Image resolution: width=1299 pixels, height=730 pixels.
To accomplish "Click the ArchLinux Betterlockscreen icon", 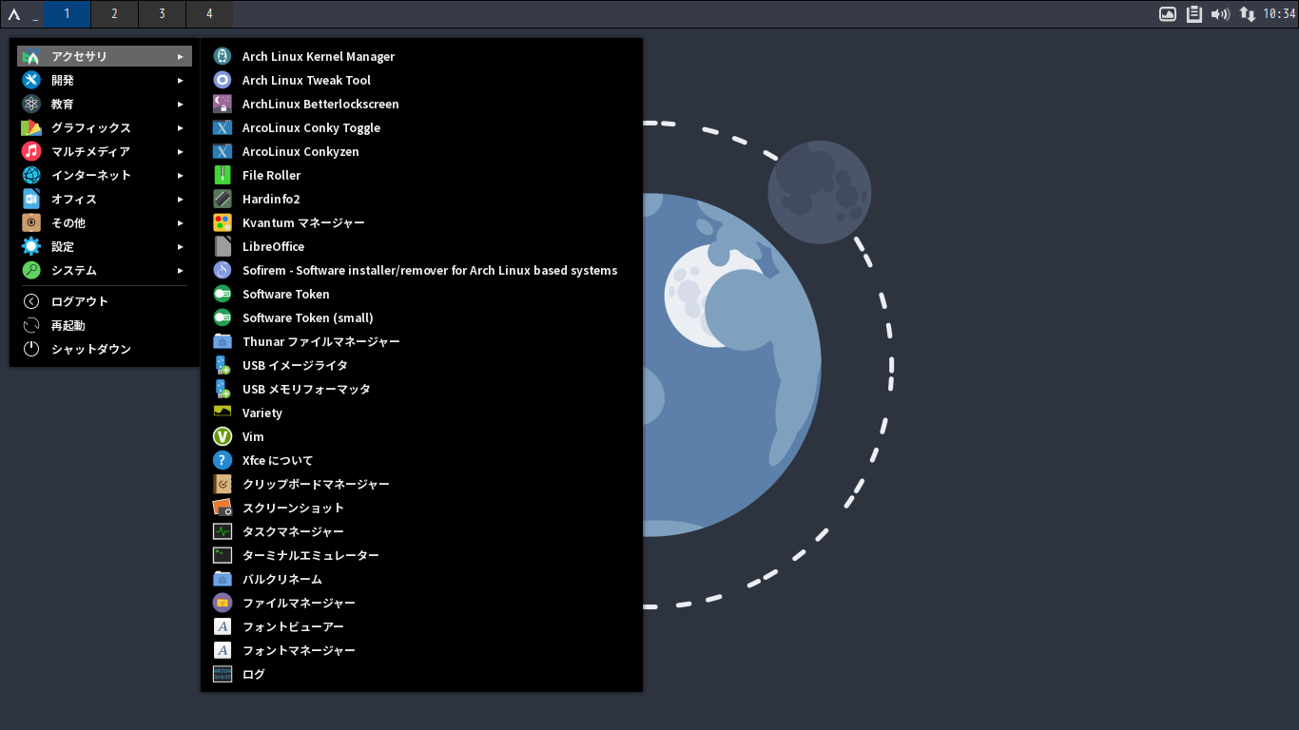I will click(x=223, y=104).
